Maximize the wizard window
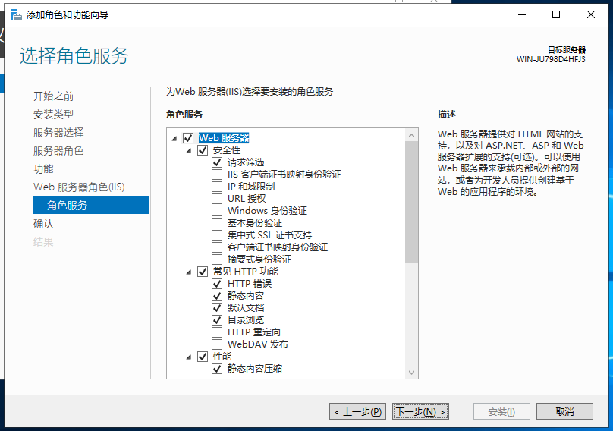 pyautogui.click(x=556, y=14)
